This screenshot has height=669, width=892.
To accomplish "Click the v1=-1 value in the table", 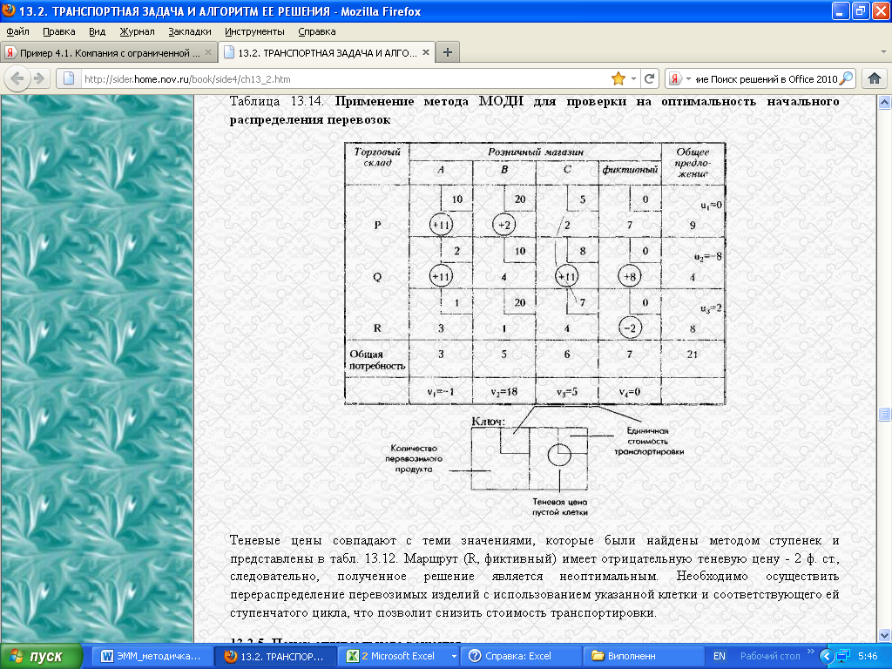I will [441, 392].
